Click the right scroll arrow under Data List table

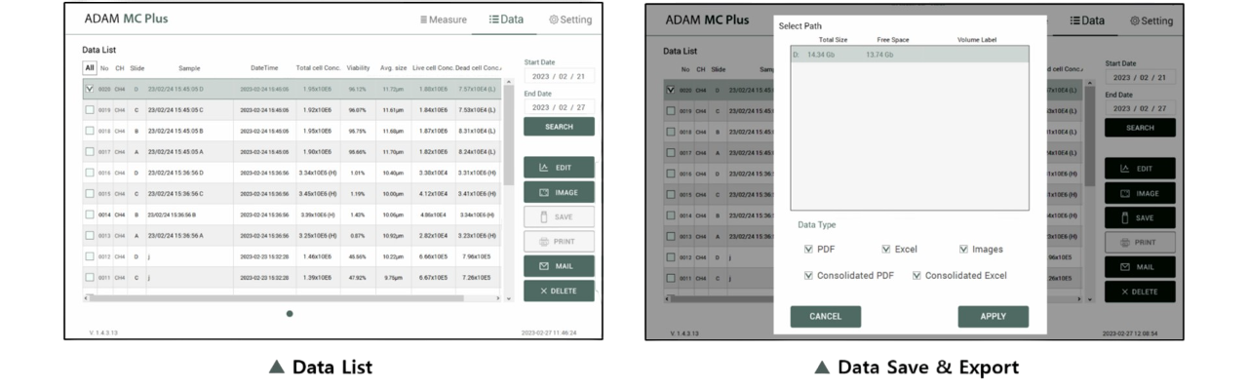[498, 297]
